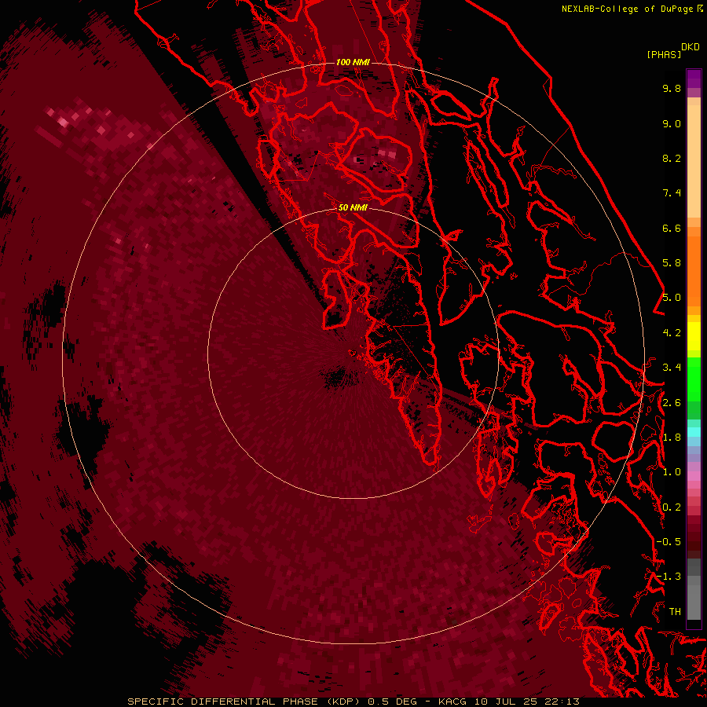The image size is (707, 707).
Task: Click the 6.6 value on color scale
Action: 672,228
